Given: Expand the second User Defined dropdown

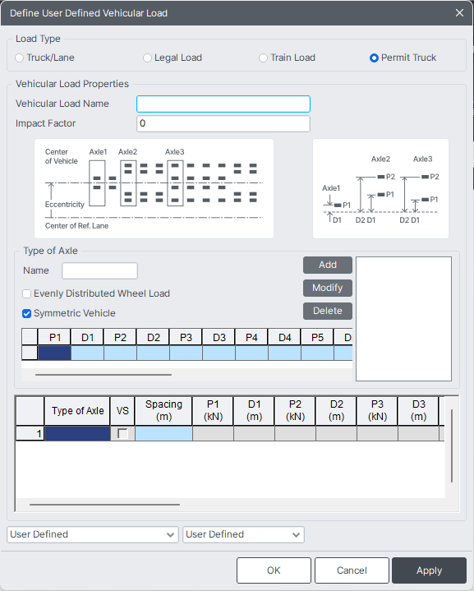Looking at the screenshot, I should click(x=243, y=534).
